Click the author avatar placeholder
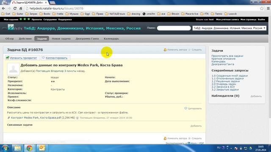Screen dimensions: 271x152 click(x=13, y=69)
